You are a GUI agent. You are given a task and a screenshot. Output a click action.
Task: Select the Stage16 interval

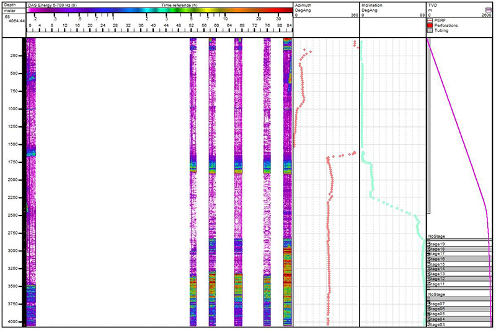pos(459,259)
